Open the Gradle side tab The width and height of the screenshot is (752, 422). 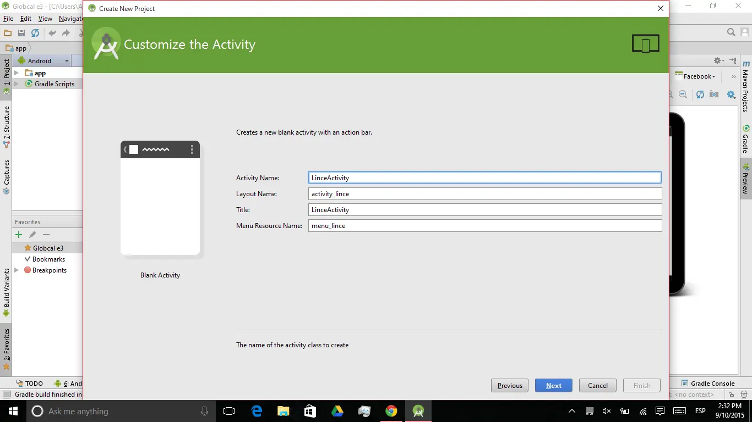[746, 139]
